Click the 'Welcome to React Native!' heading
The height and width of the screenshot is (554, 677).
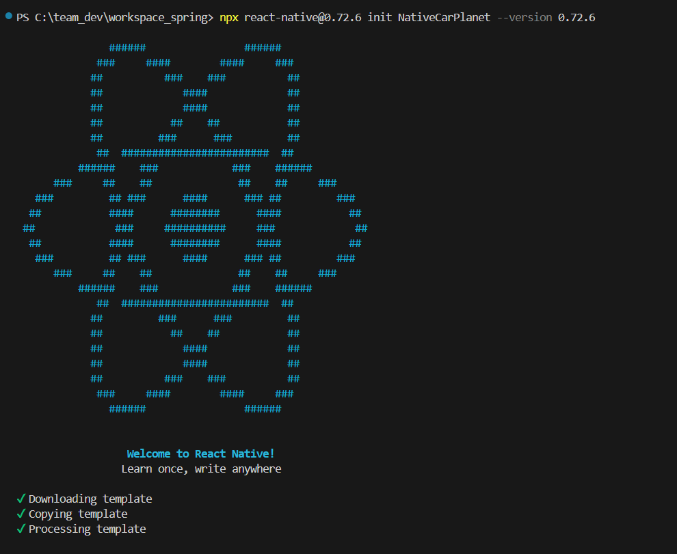pos(201,454)
